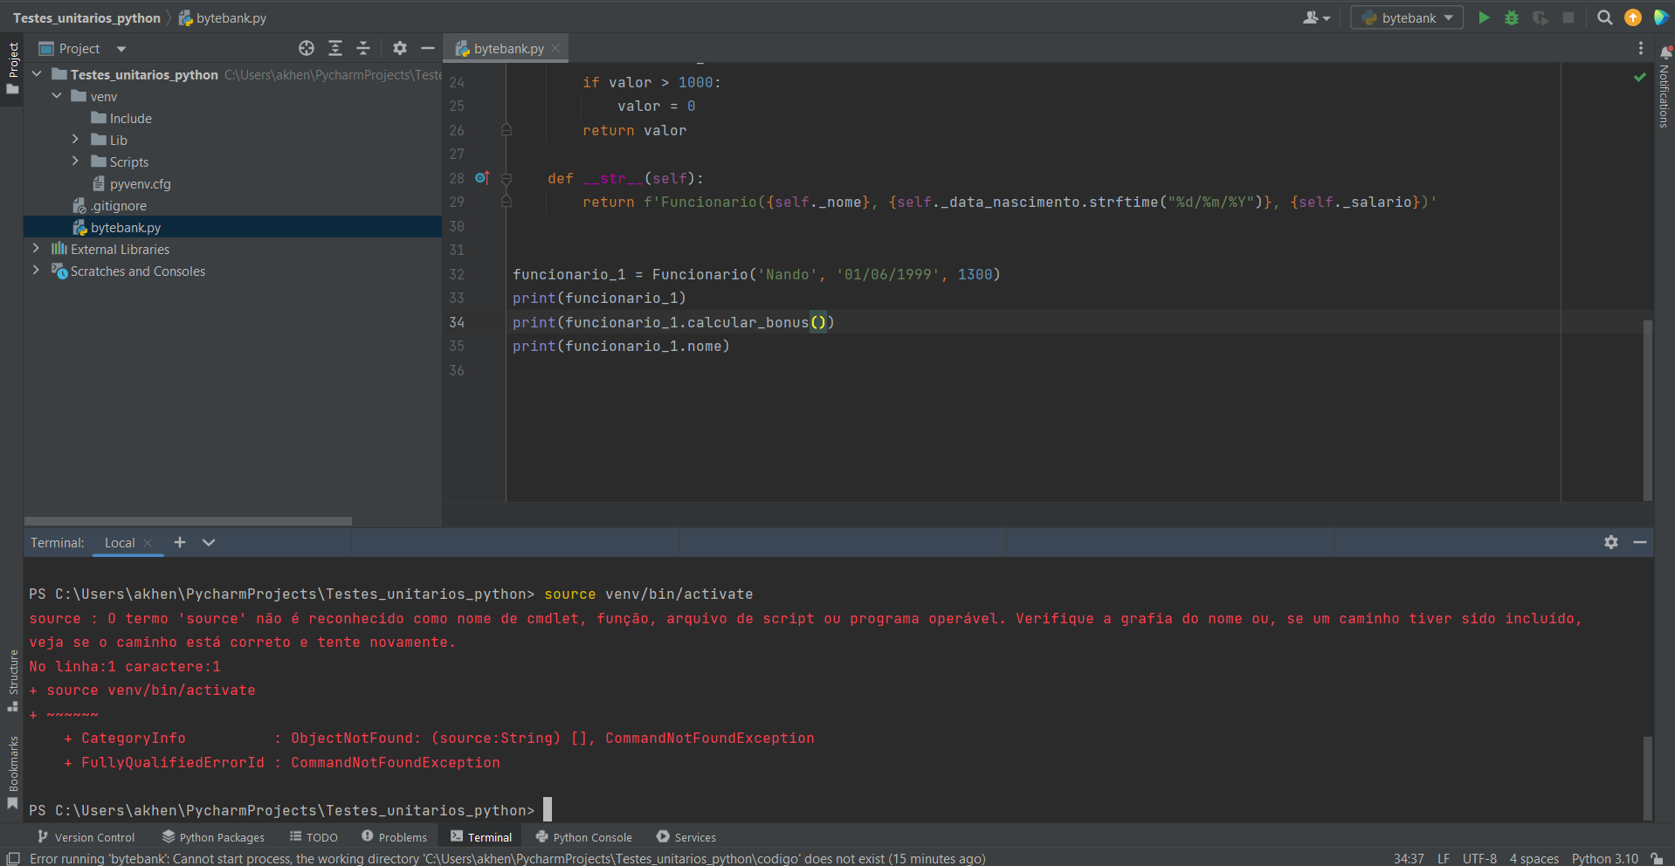Image resolution: width=1675 pixels, height=866 pixels.
Task: Expand the Scripts folder
Action: pos(75,162)
